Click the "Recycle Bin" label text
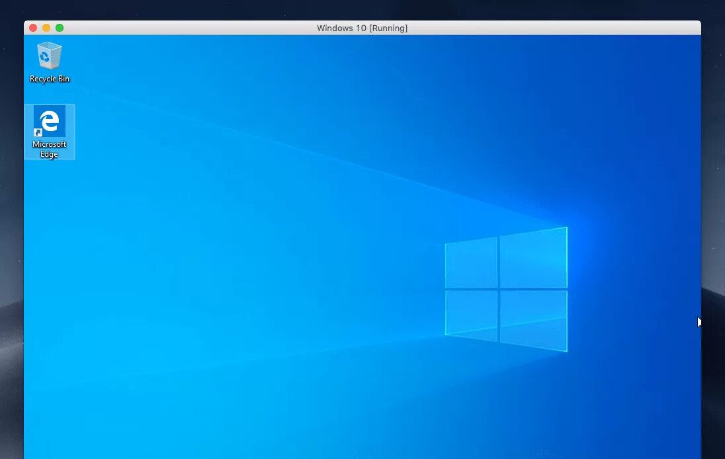This screenshot has height=459, width=725. click(x=50, y=79)
